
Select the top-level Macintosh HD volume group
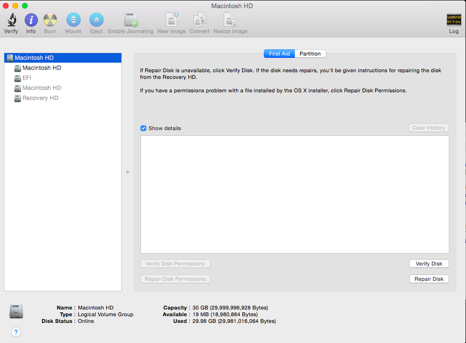tap(33, 58)
